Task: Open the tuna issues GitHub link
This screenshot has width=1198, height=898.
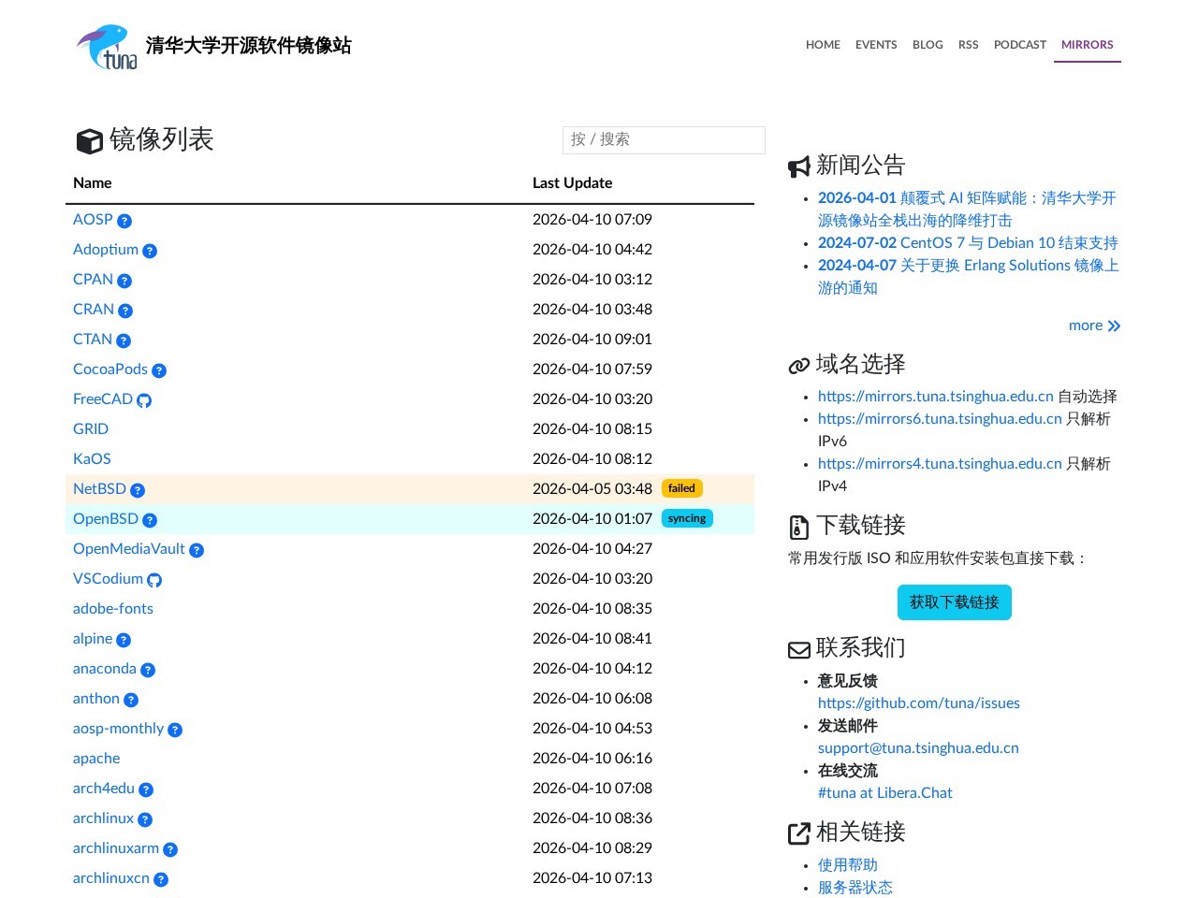Action: pyautogui.click(x=919, y=703)
